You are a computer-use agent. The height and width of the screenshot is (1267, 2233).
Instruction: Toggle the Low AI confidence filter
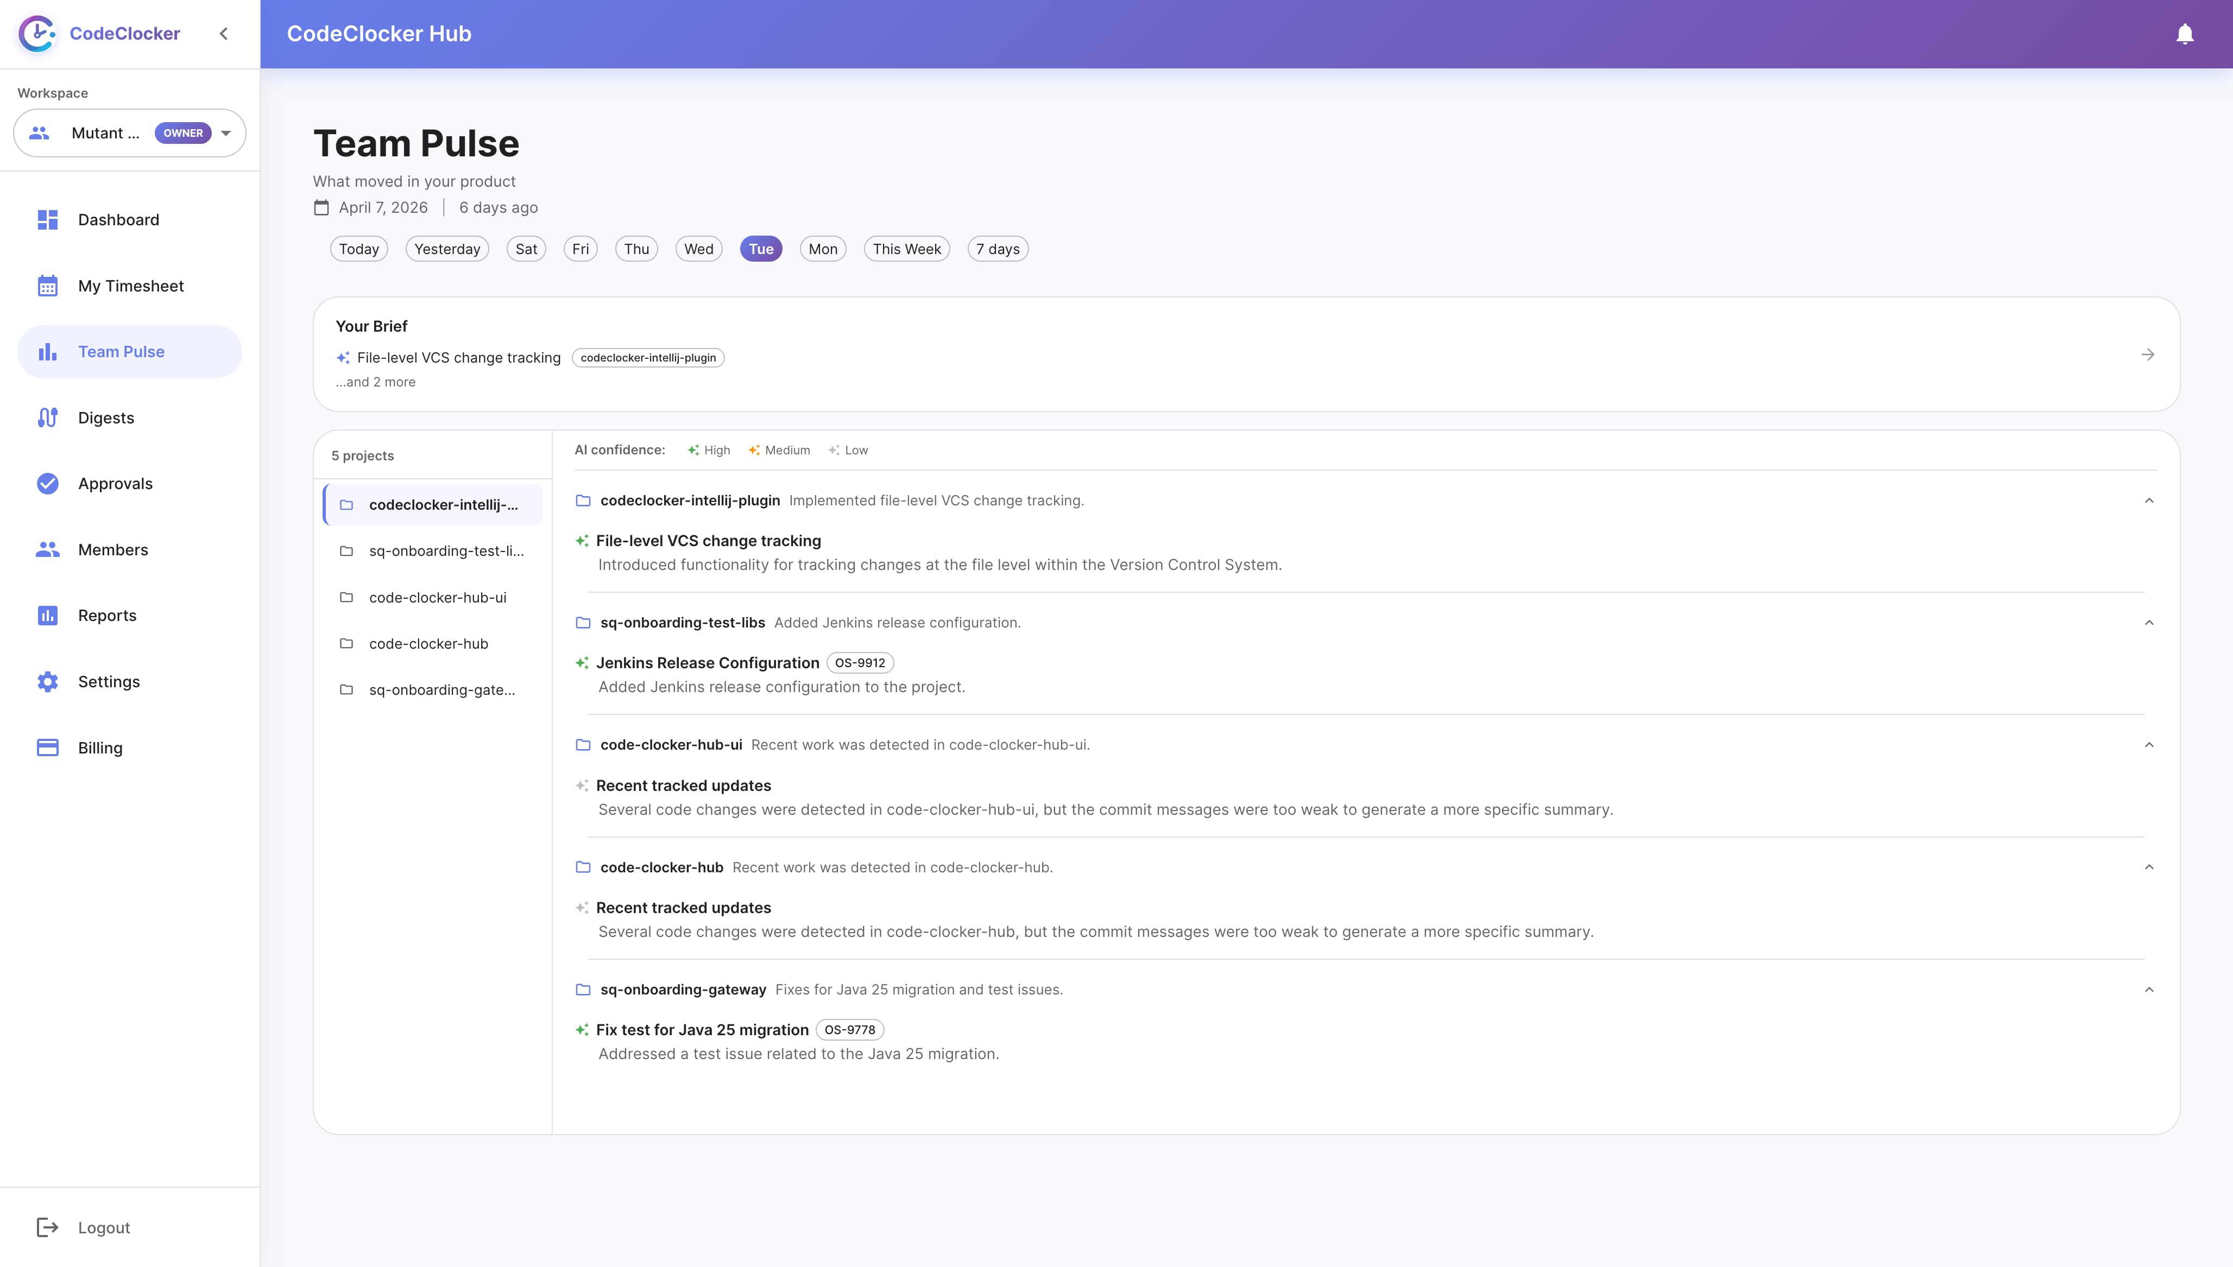click(848, 450)
